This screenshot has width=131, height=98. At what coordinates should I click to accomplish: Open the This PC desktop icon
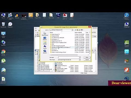point(3,16)
